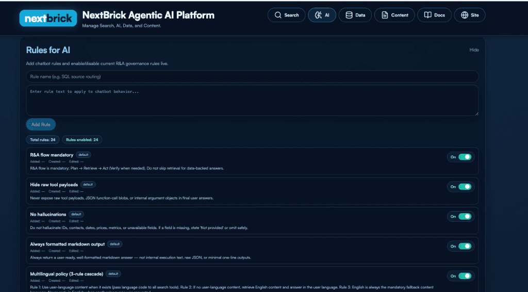
Task: Open the Data section
Action: [x=355, y=15]
